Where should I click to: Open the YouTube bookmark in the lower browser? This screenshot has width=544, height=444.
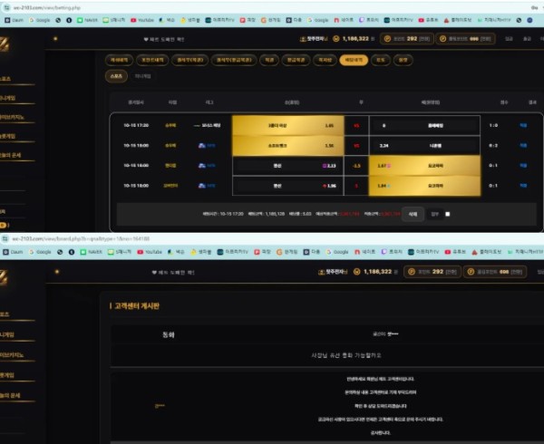(x=150, y=252)
